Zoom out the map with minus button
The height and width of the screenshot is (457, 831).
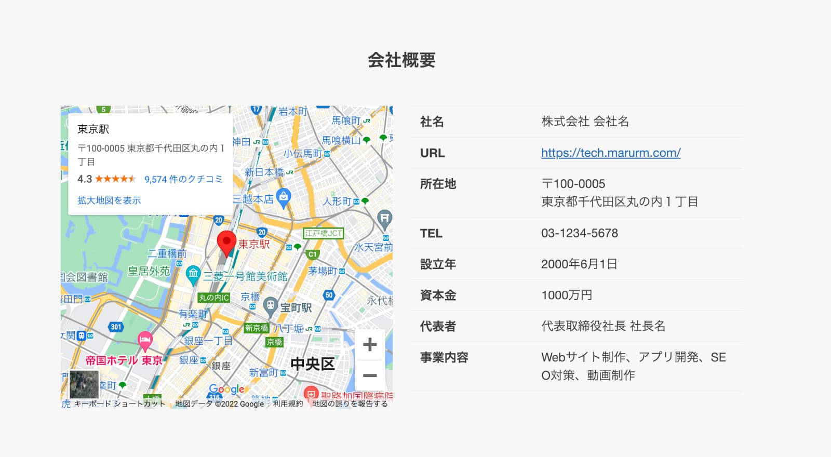pyautogui.click(x=370, y=375)
